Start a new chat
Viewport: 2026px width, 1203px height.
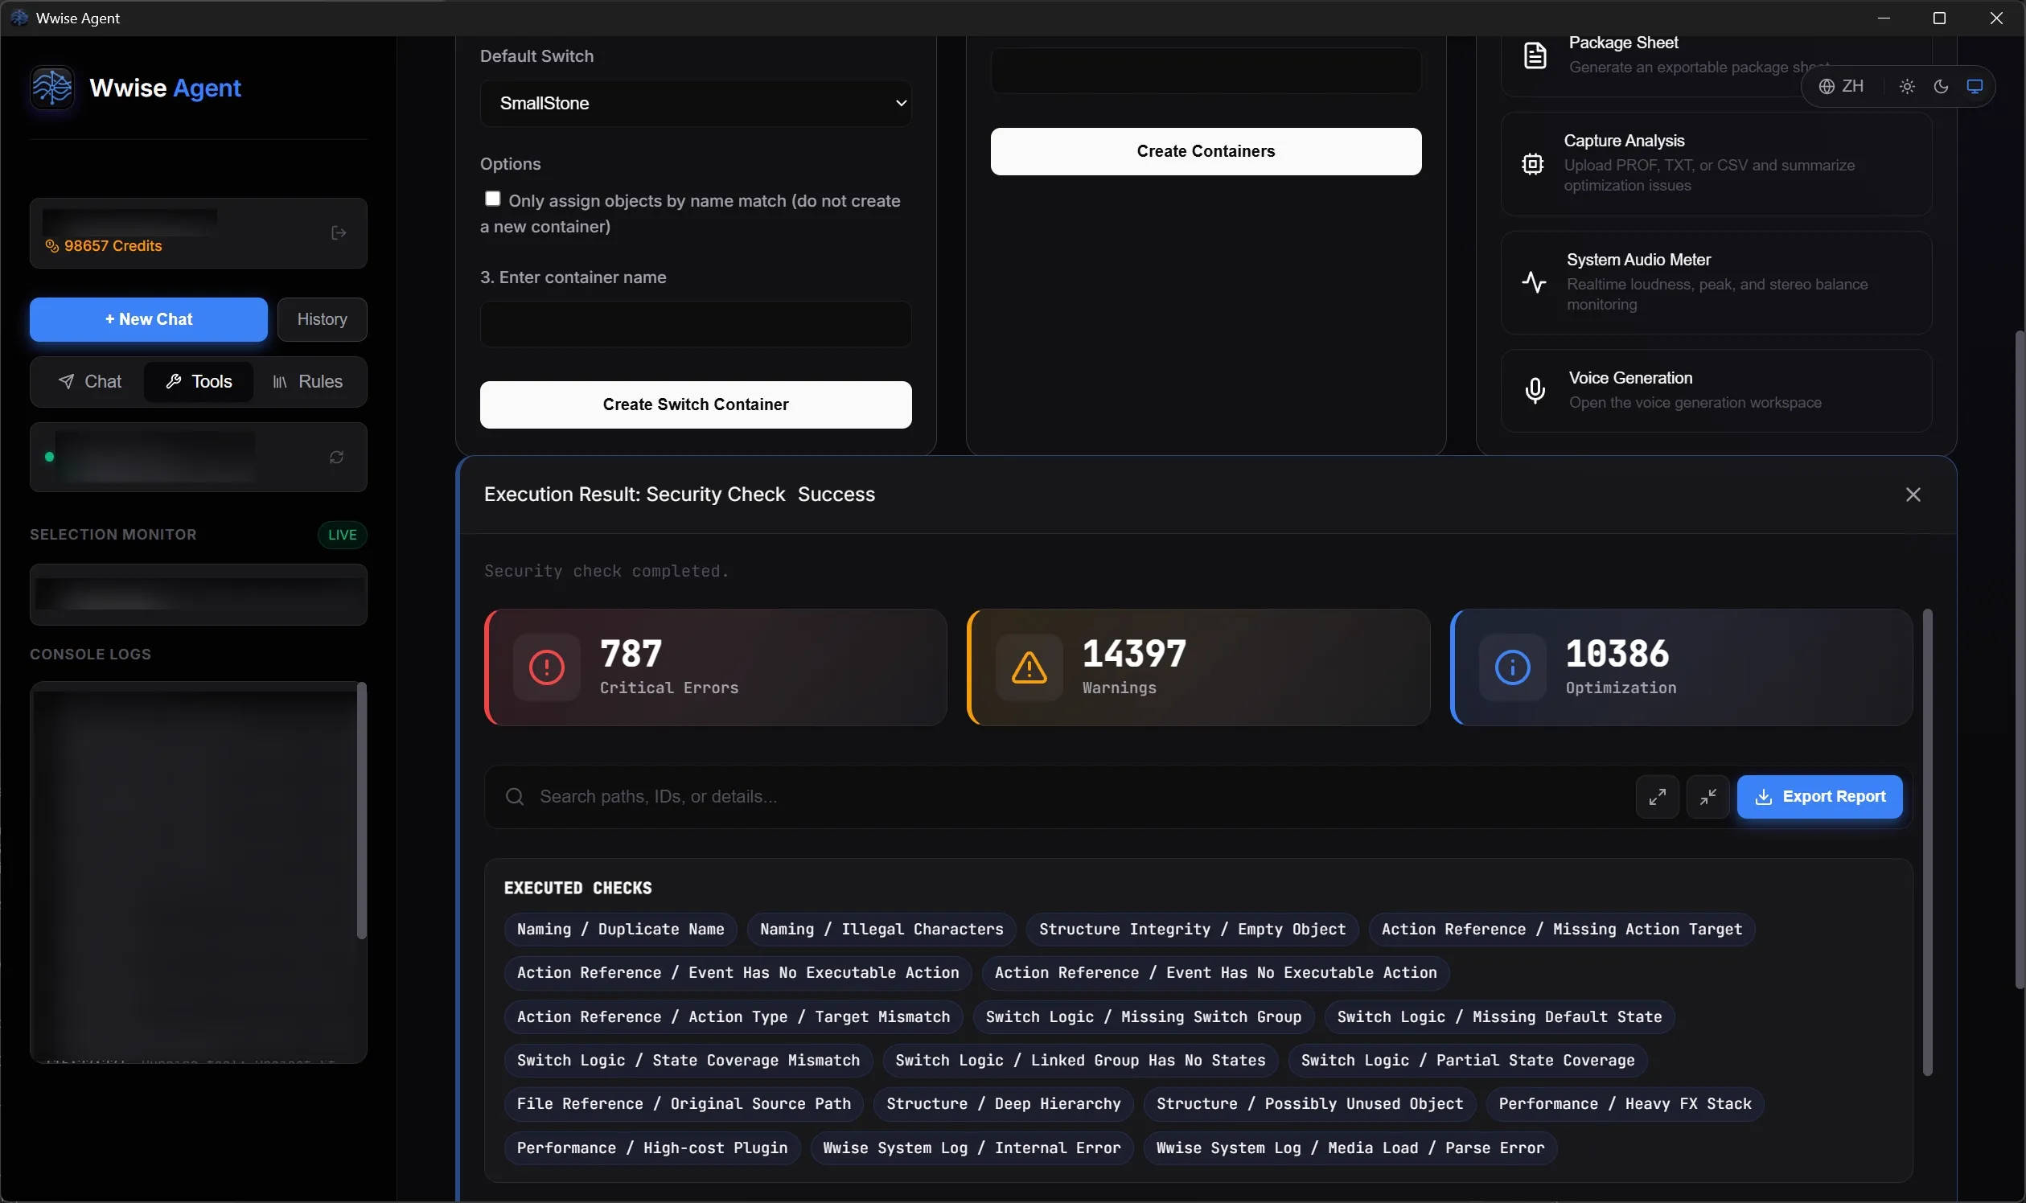pyautogui.click(x=148, y=319)
